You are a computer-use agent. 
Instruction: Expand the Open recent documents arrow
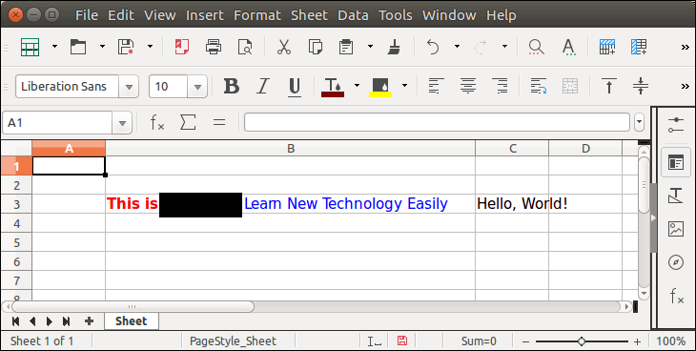point(102,46)
